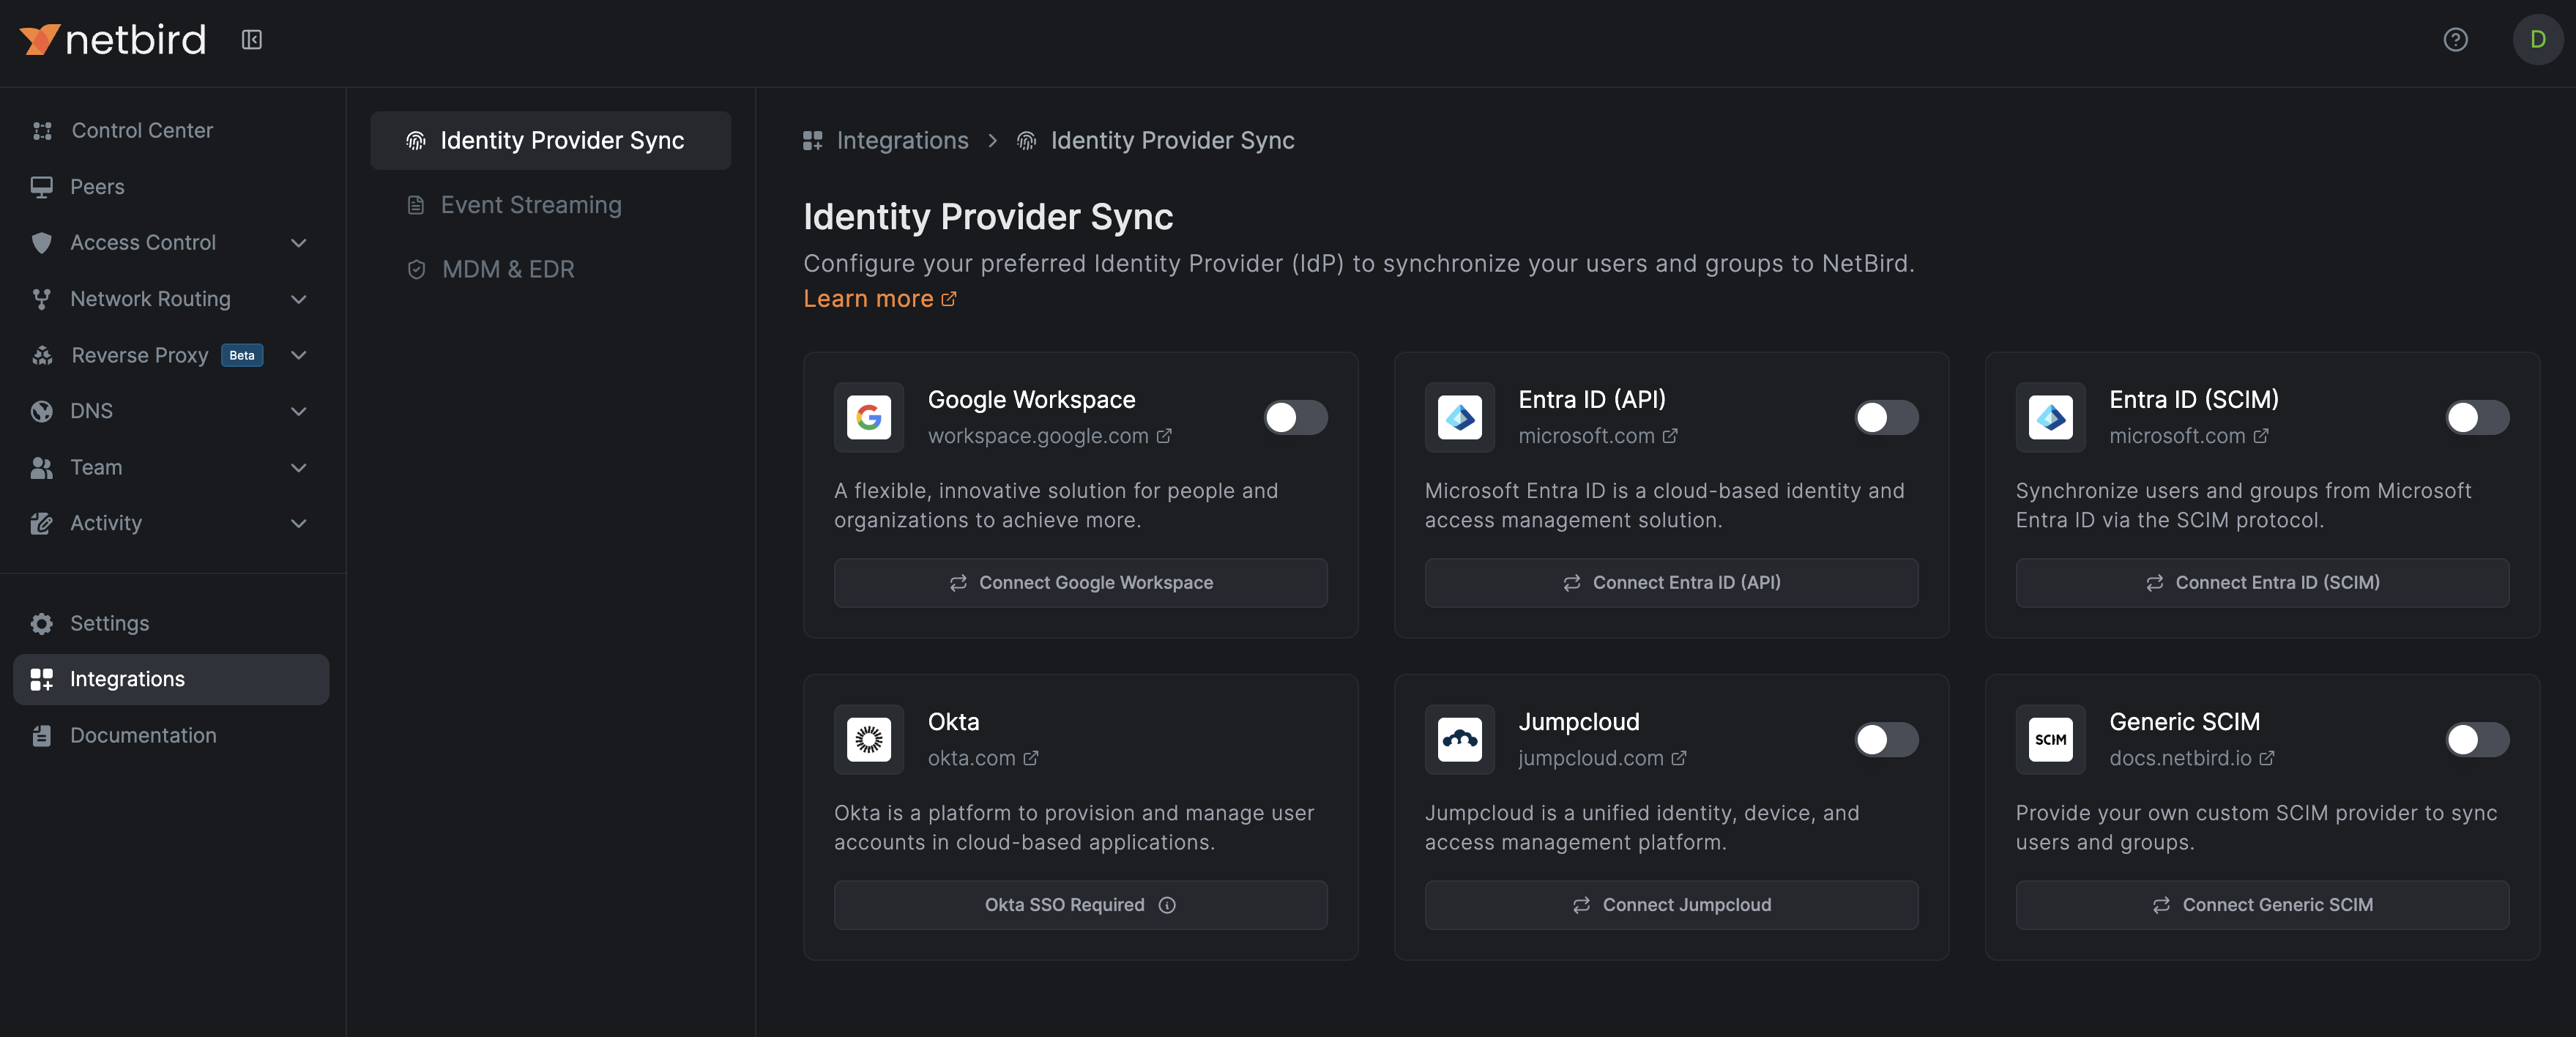2576x1037 pixels.
Task: Open the jumpcloud.com link
Action: (x=1602, y=758)
